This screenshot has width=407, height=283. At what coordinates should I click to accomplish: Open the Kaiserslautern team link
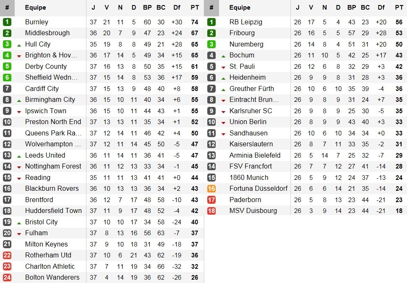tap(250, 144)
